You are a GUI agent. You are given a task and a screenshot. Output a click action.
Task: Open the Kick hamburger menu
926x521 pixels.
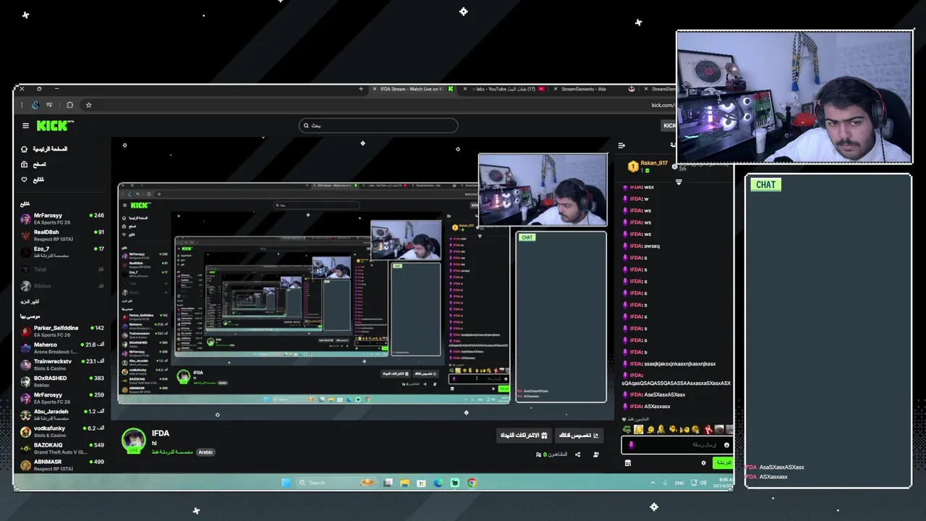[x=25, y=125]
